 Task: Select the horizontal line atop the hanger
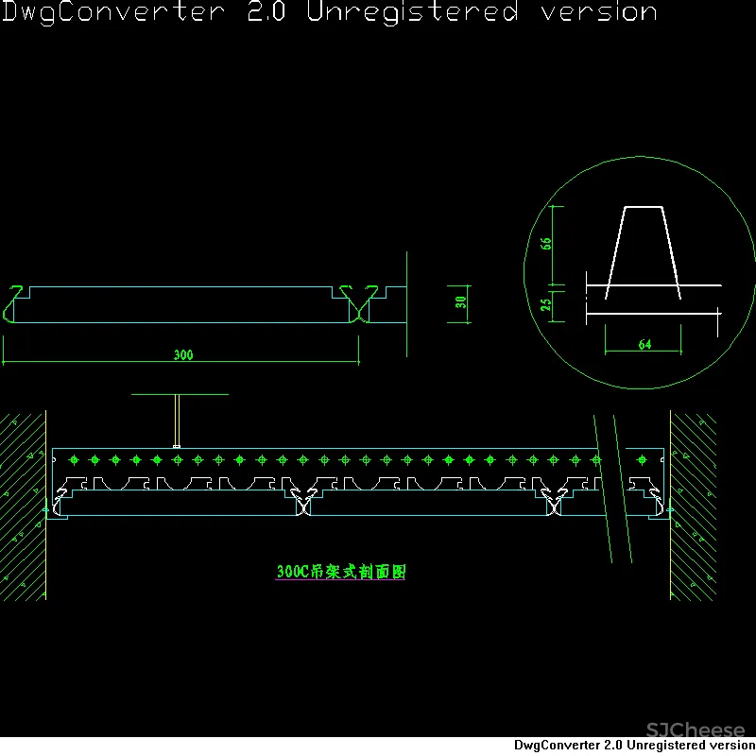[x=180, y=394]
